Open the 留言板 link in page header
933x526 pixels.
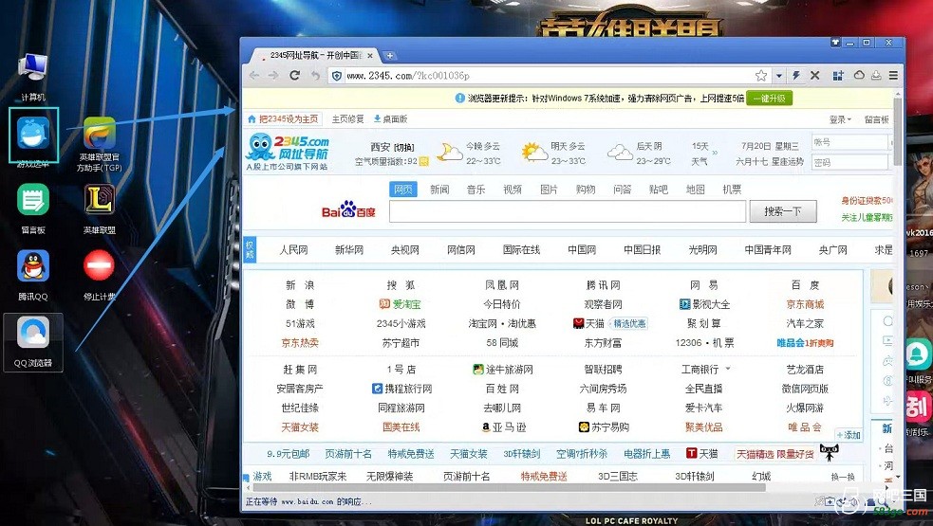[876, 119]
